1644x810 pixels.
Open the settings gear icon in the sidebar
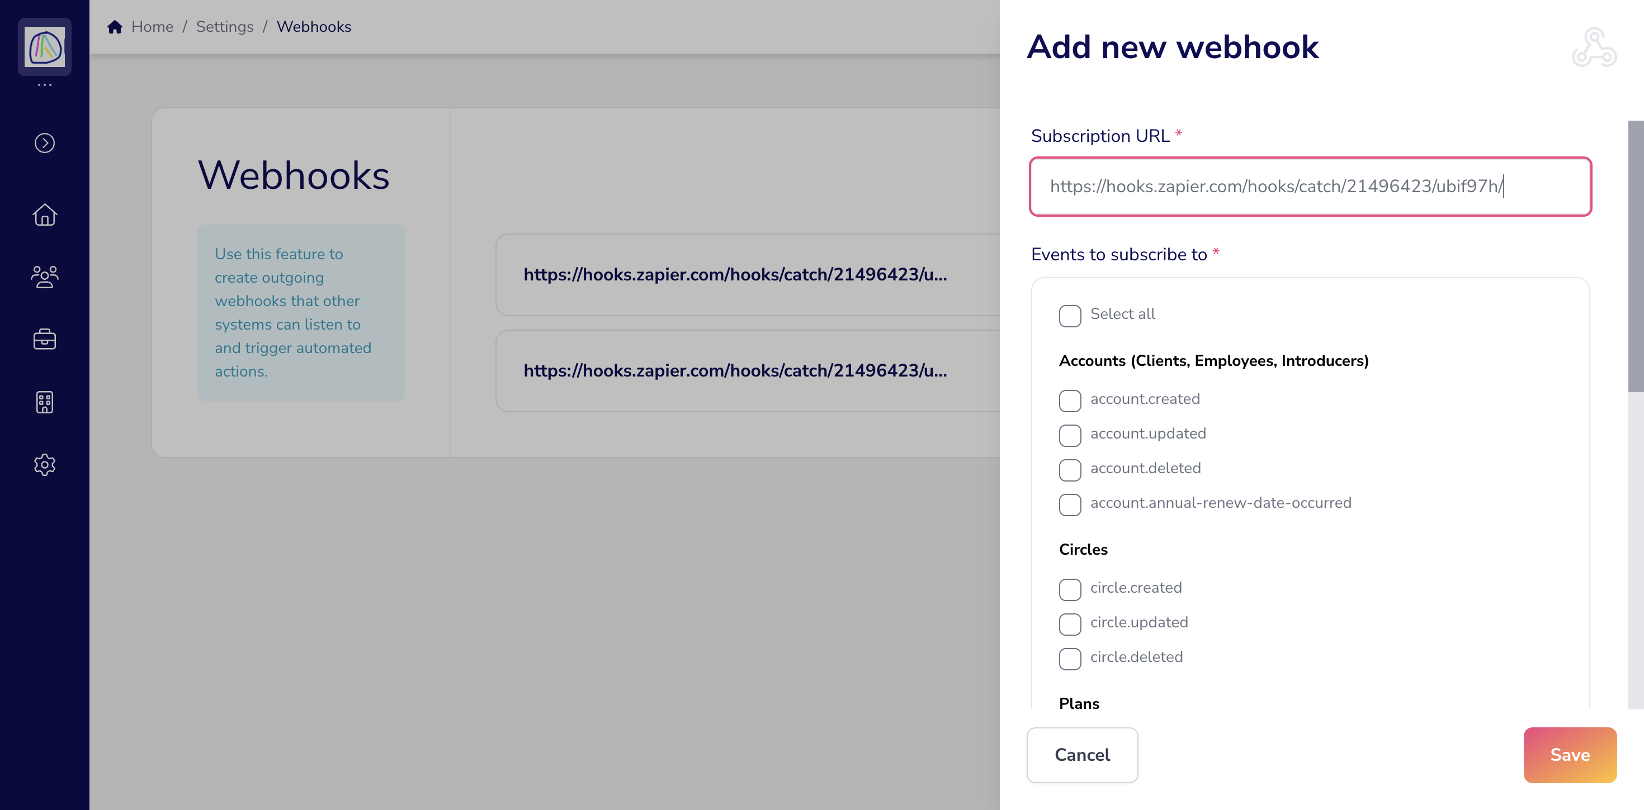coord(45,464)
